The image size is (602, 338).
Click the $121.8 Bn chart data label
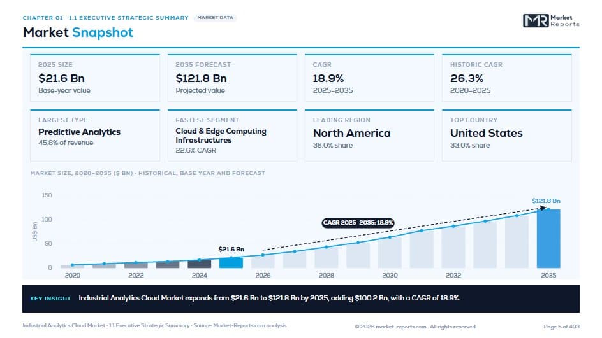(546, 201)
